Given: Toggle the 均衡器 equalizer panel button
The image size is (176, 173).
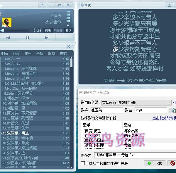Looking at the screenshot, I should pyautogui.click(x=58, y=30).
